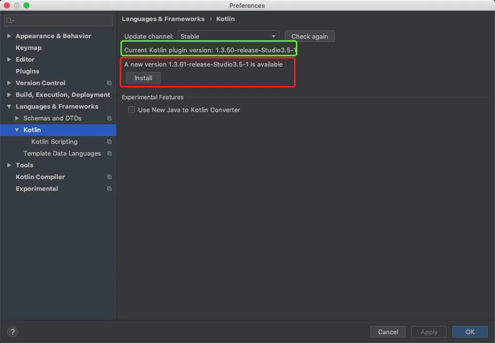Viewport: 495px width, 343px height.
Task: Select Editor label in settings tree
Action: pyautogui.click(x=25, y=59)
